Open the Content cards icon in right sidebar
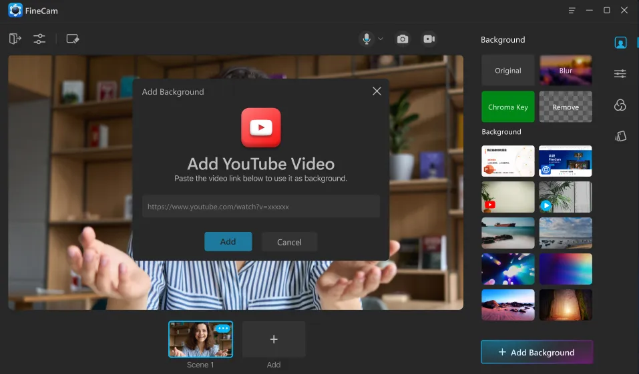This screenshot has height=374, width=639. pos(620,136)
